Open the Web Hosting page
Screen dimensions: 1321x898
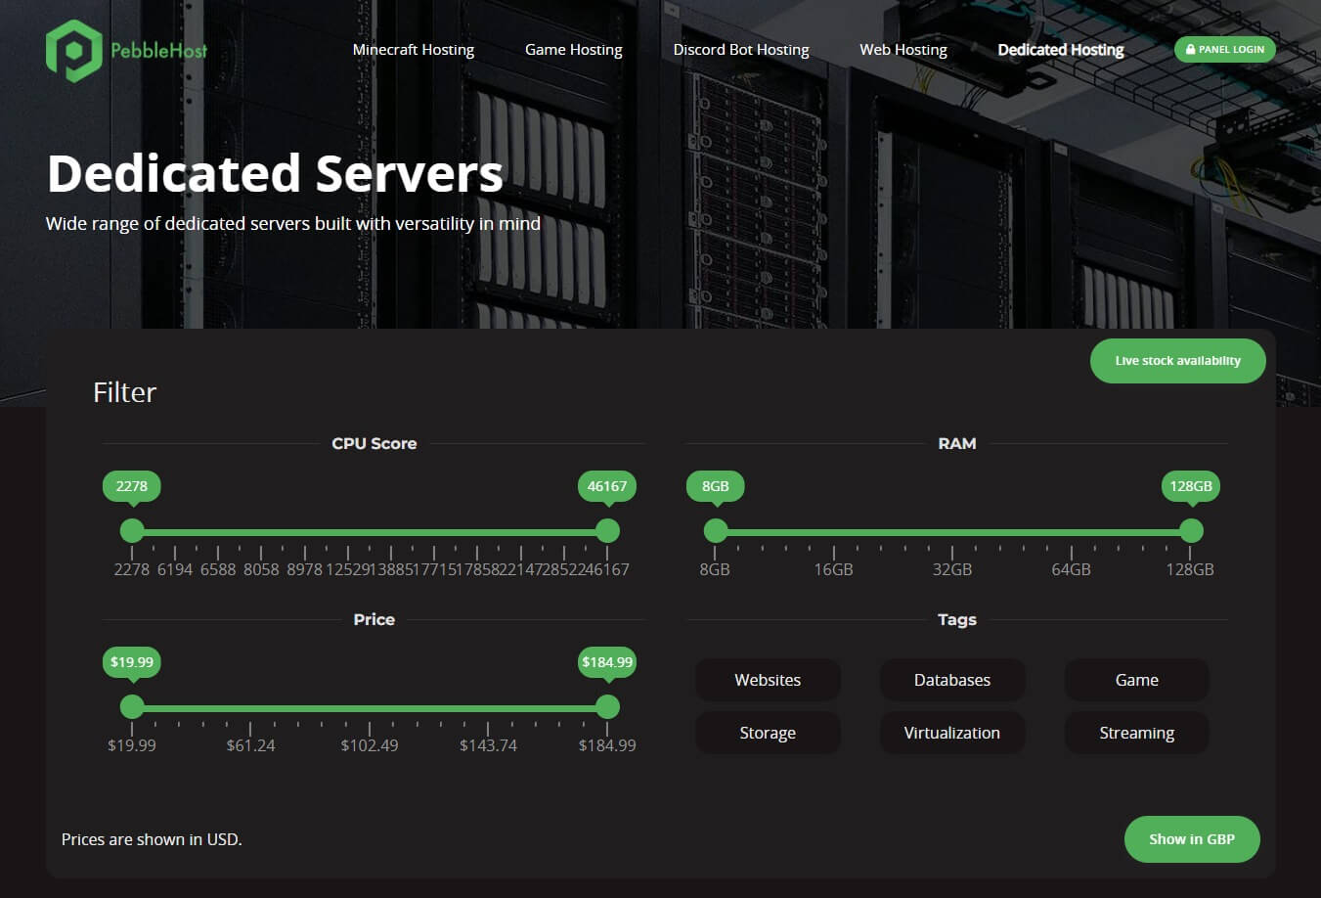click(x=903, y=50)
